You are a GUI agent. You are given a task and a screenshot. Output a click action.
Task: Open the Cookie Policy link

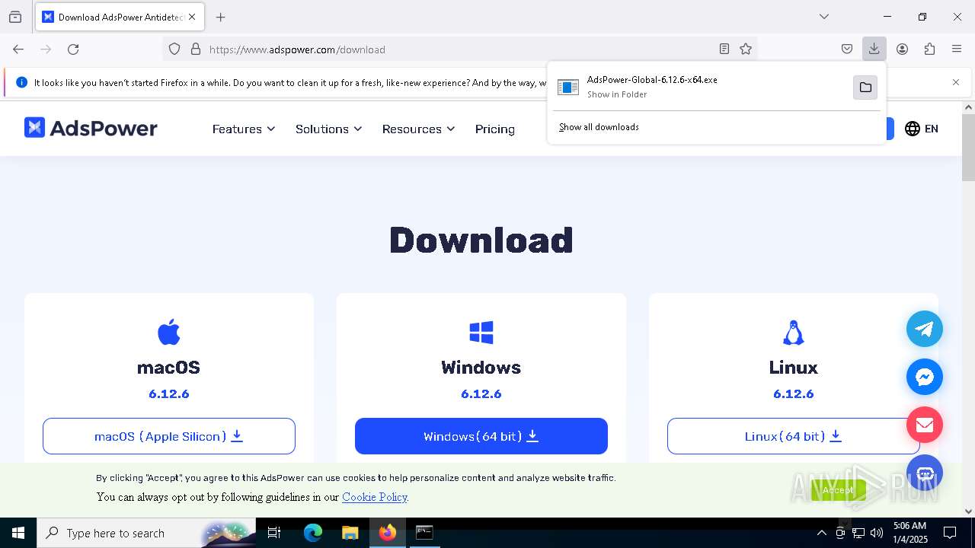pyautogui.click(x=375, y=497)
